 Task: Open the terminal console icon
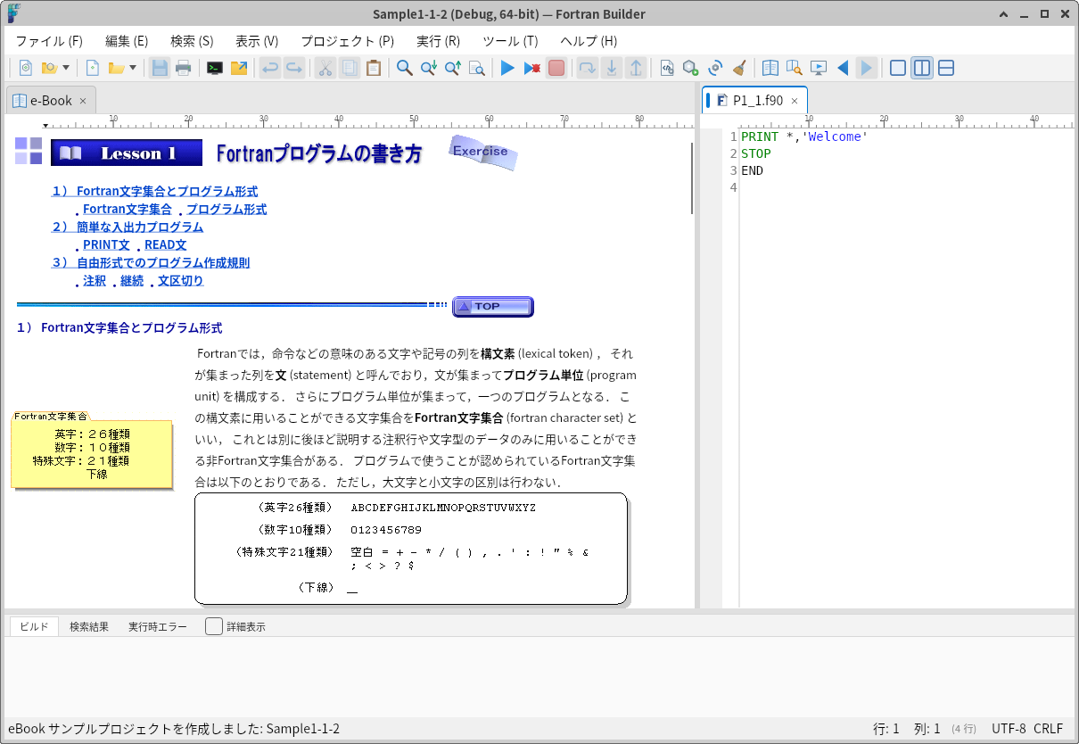tap(214, 68)
